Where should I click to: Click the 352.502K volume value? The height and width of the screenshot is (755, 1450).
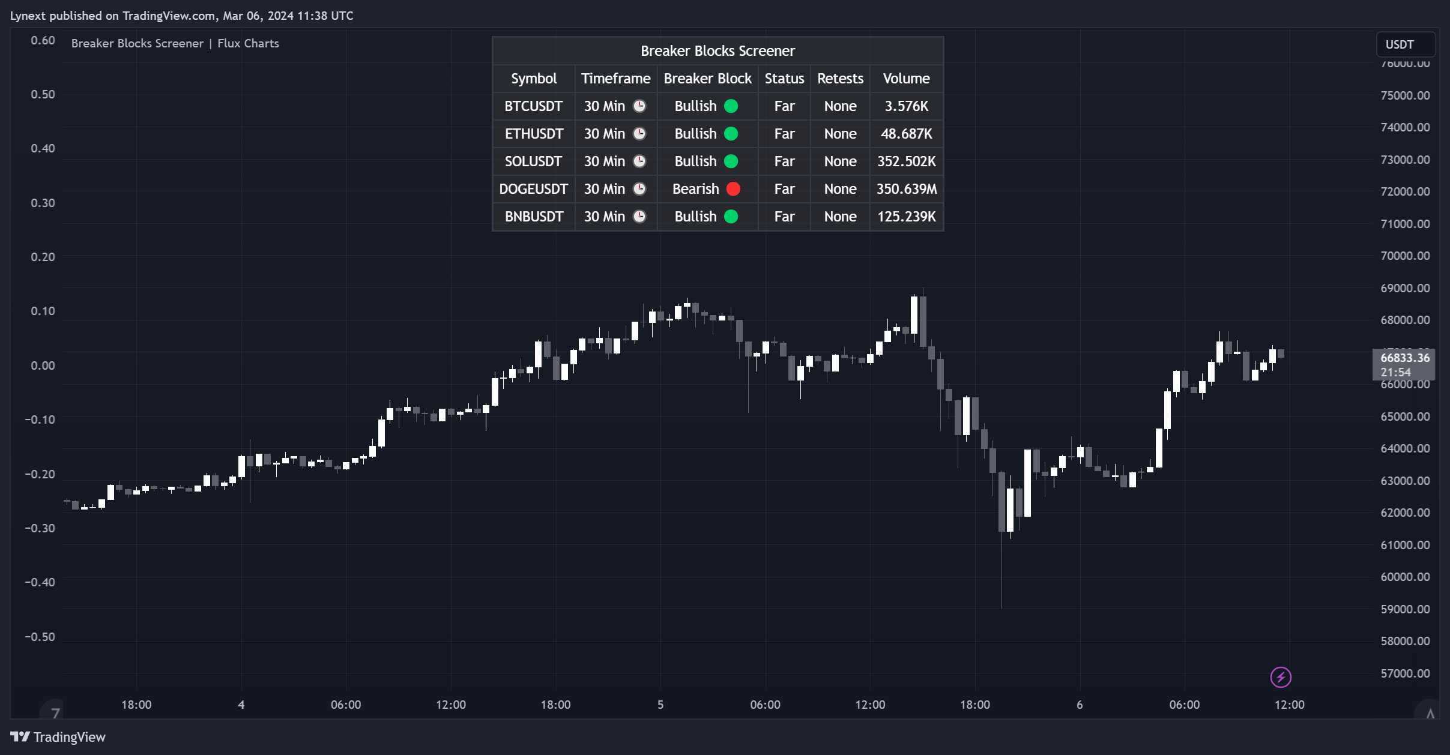(x=906, y=161)
